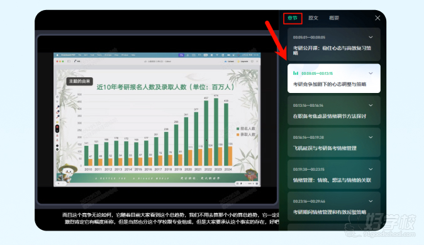Toggle the PDF sidebar panel icon
This screenshot has height=245, width=424.
69,62
